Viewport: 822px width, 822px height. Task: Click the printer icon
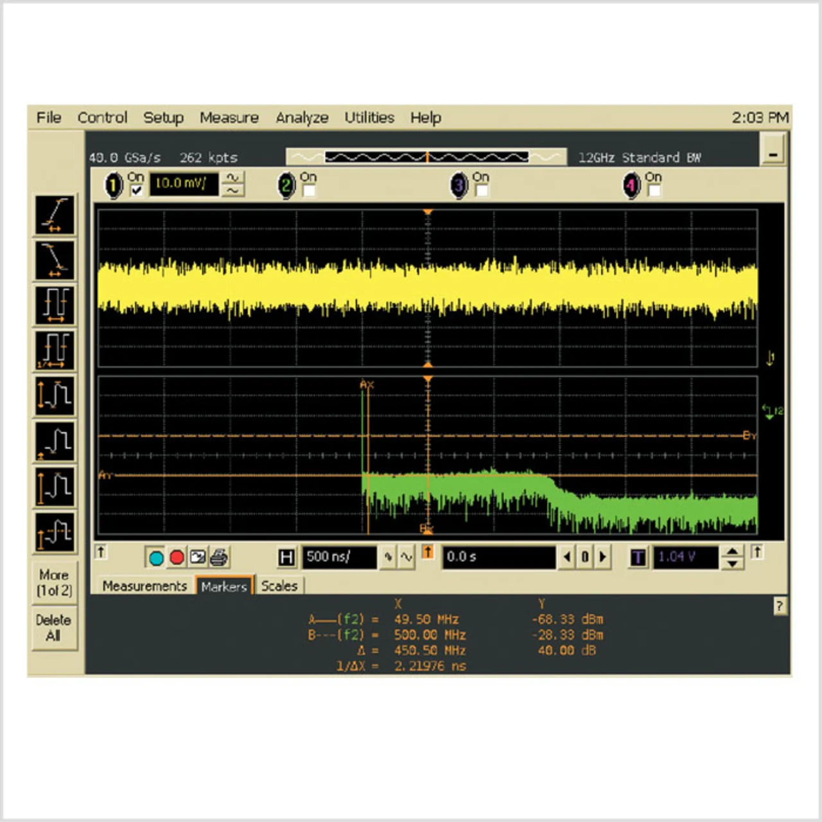click(219, 557)
